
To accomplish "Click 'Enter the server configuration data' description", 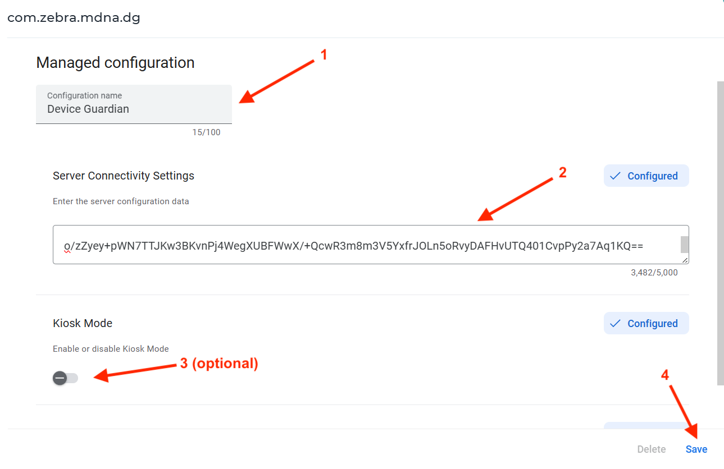I will pyautogui.click(x=121, y=201).
